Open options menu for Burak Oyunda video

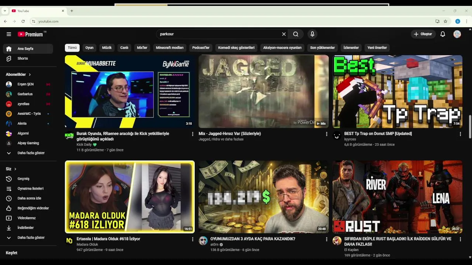[x=192, y=134]
